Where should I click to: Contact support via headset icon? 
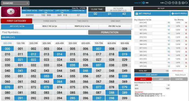click(186, 3)
